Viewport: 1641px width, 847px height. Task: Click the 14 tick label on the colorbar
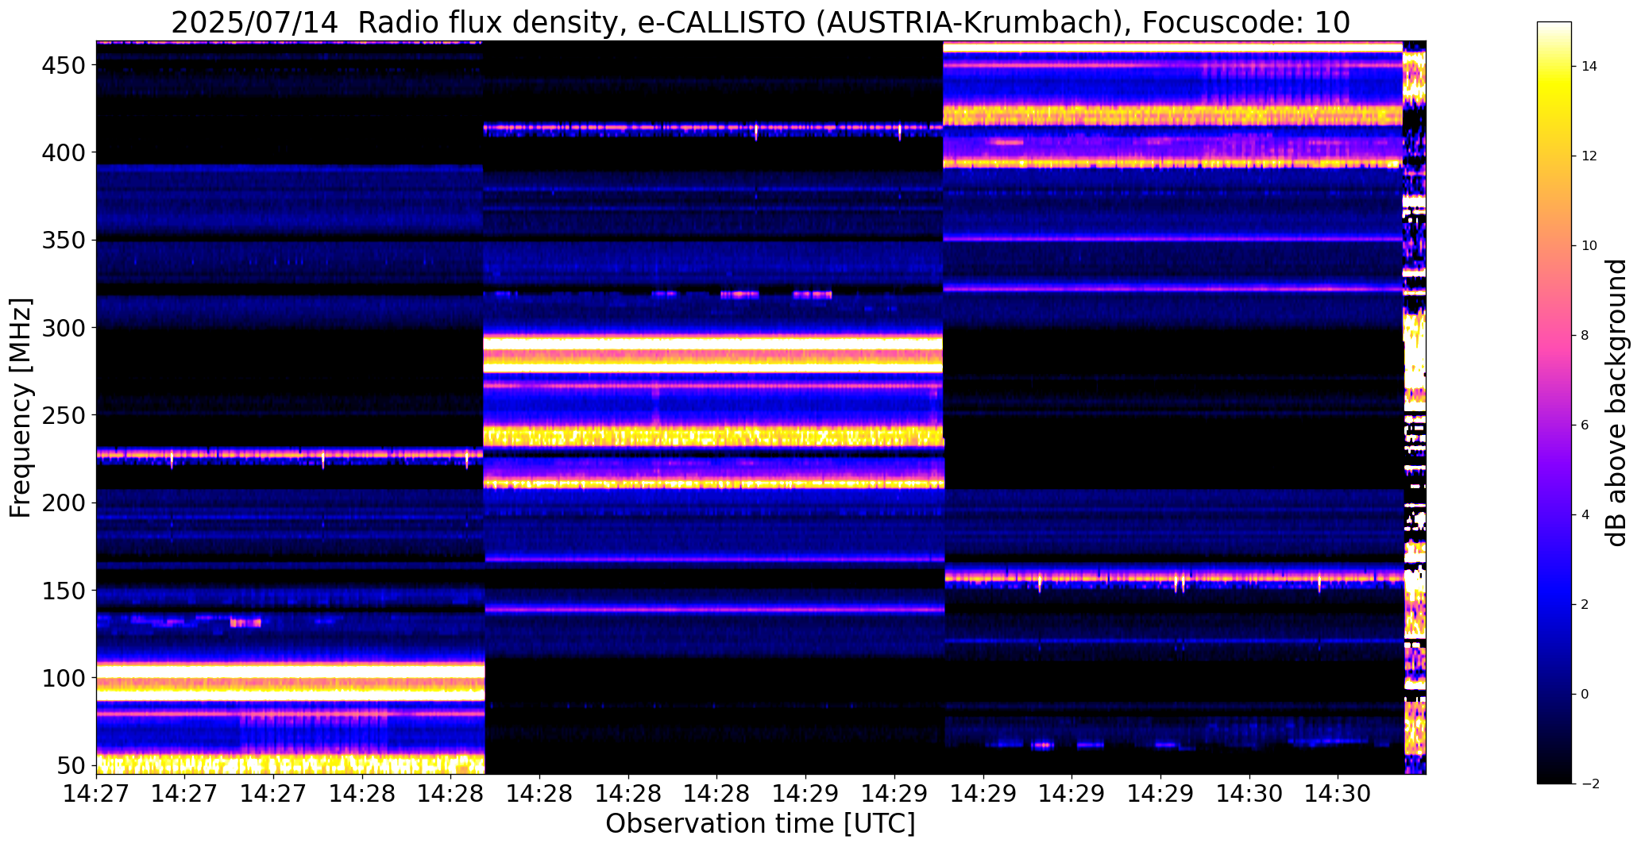click(1589, 67)
